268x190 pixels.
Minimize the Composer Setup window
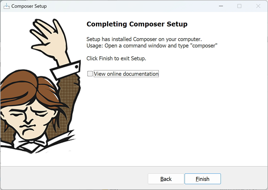(221, 6)
